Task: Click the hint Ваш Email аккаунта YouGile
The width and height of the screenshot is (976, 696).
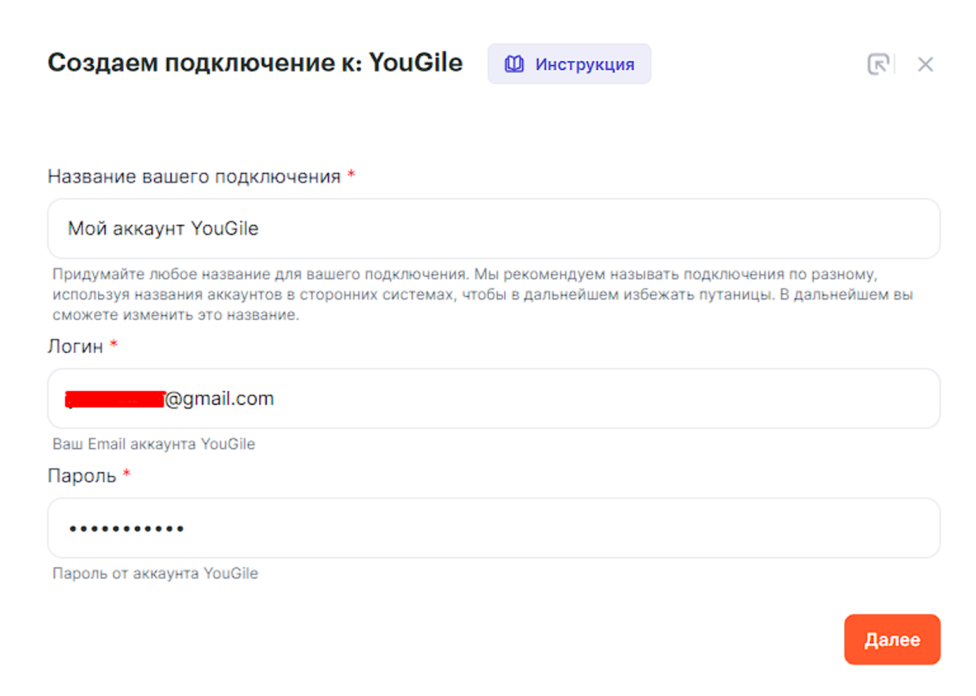Action: (154, 444)
